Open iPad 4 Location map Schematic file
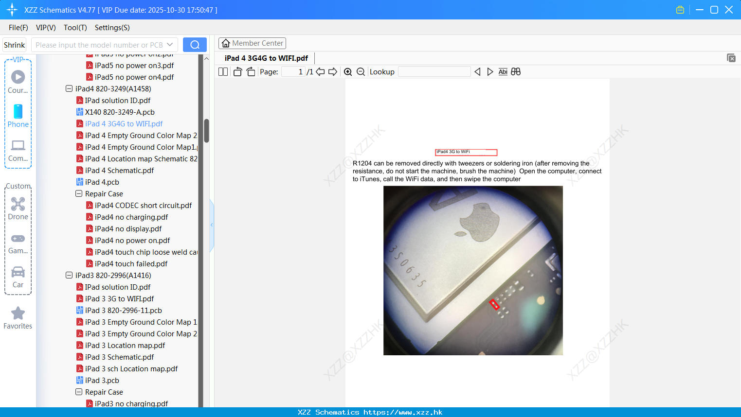Viewport: 741px width, 417px height. [x=137, y=159]
